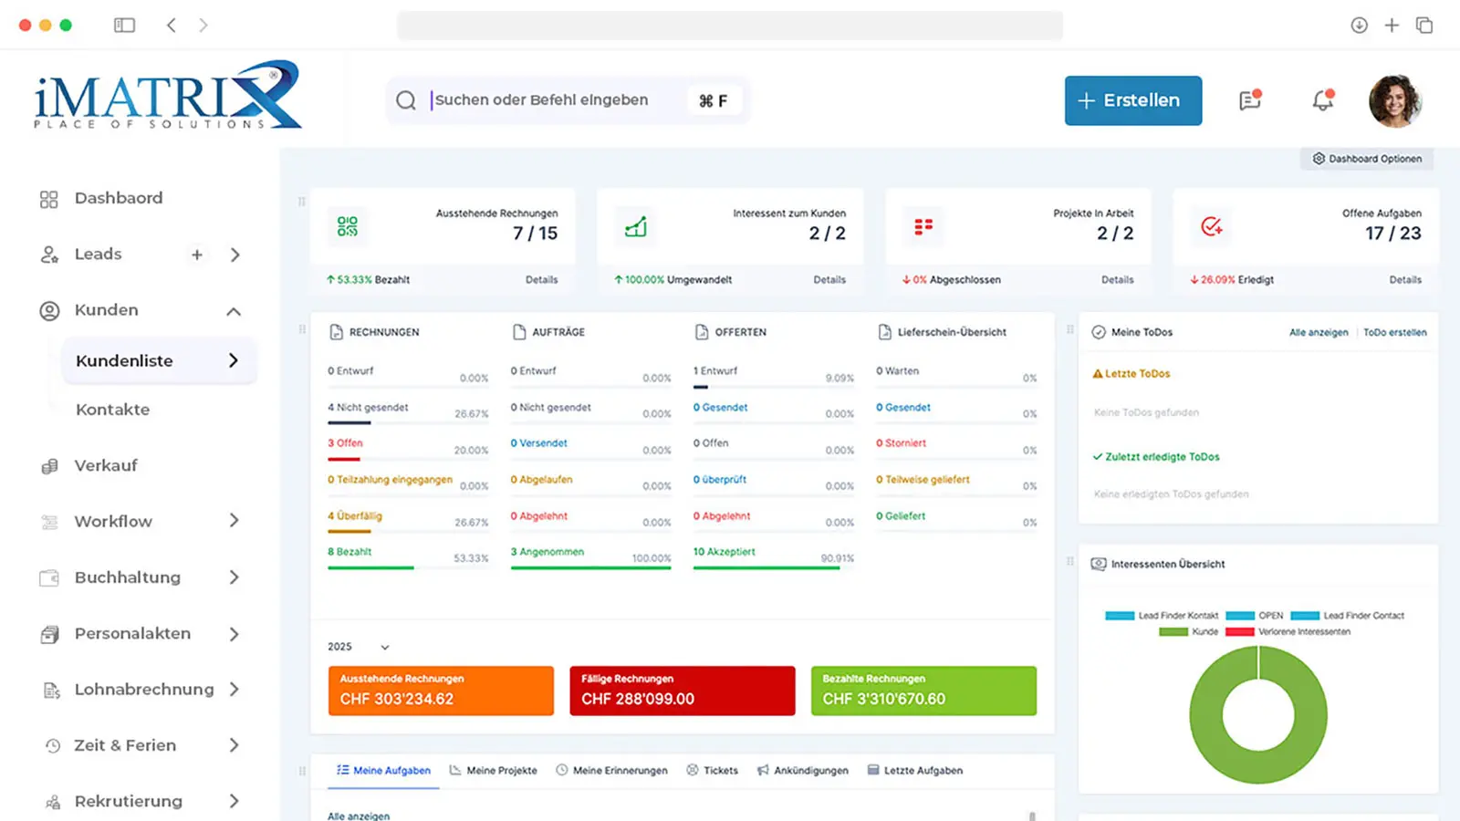Open the 2025 year dropdown
Viewport: 1460px width, 821px height.
[358, 646]
